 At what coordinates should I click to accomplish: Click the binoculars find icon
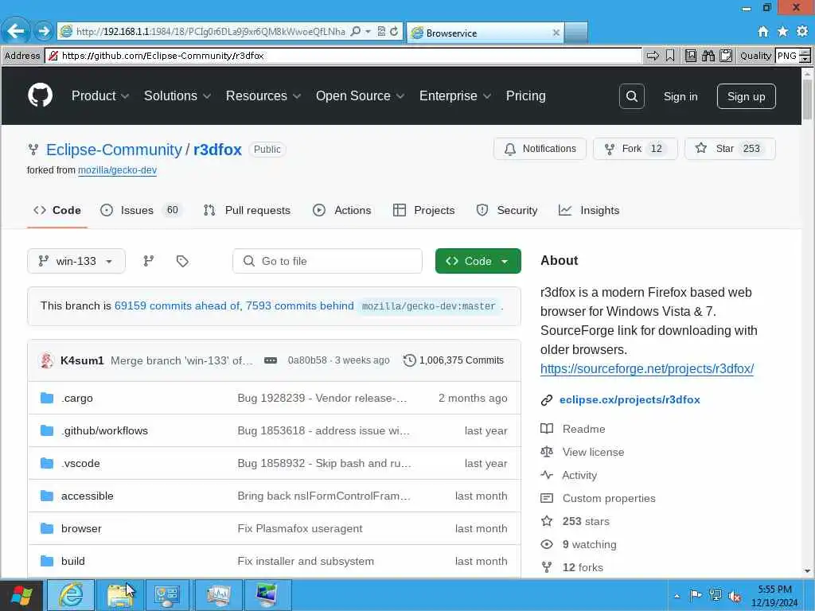(708, 56)
